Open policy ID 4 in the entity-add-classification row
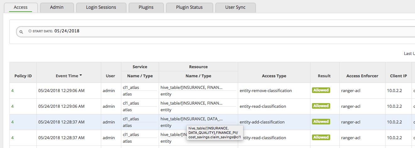 pos(13,122)
